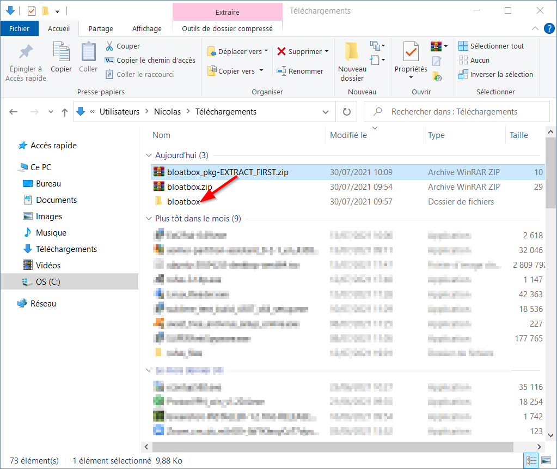Open the Fichier menu
The width and height of the screenshot is (557, 469).
coord(19,28)
